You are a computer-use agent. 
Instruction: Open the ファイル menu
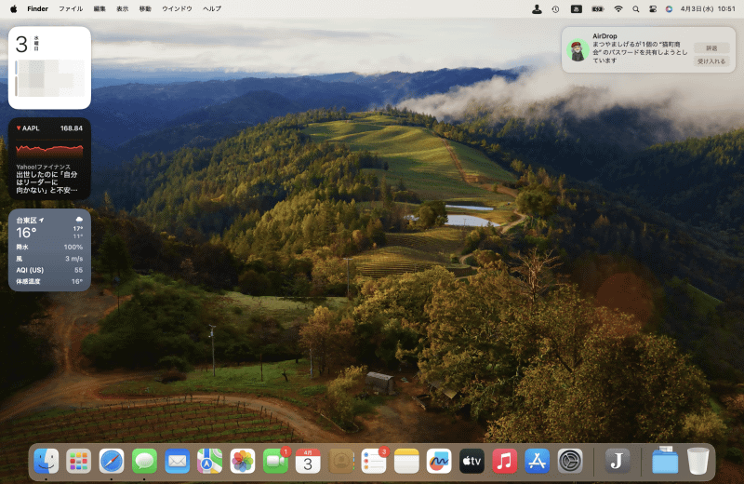[71, 8]
